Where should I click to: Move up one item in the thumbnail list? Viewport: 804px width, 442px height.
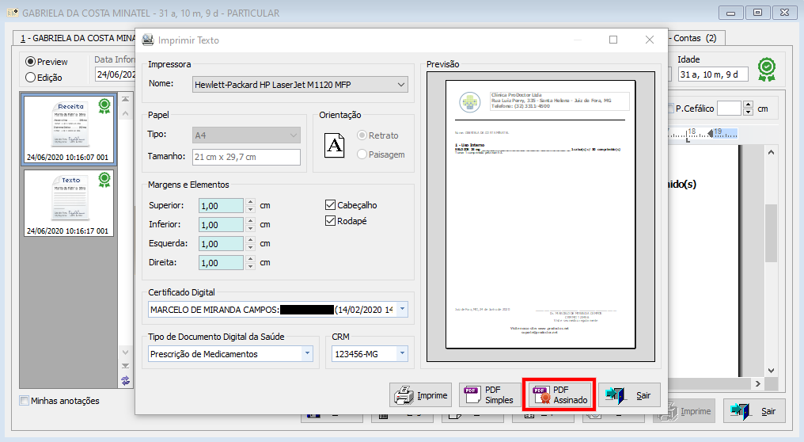pyautogui.click(x=125, y=113)
